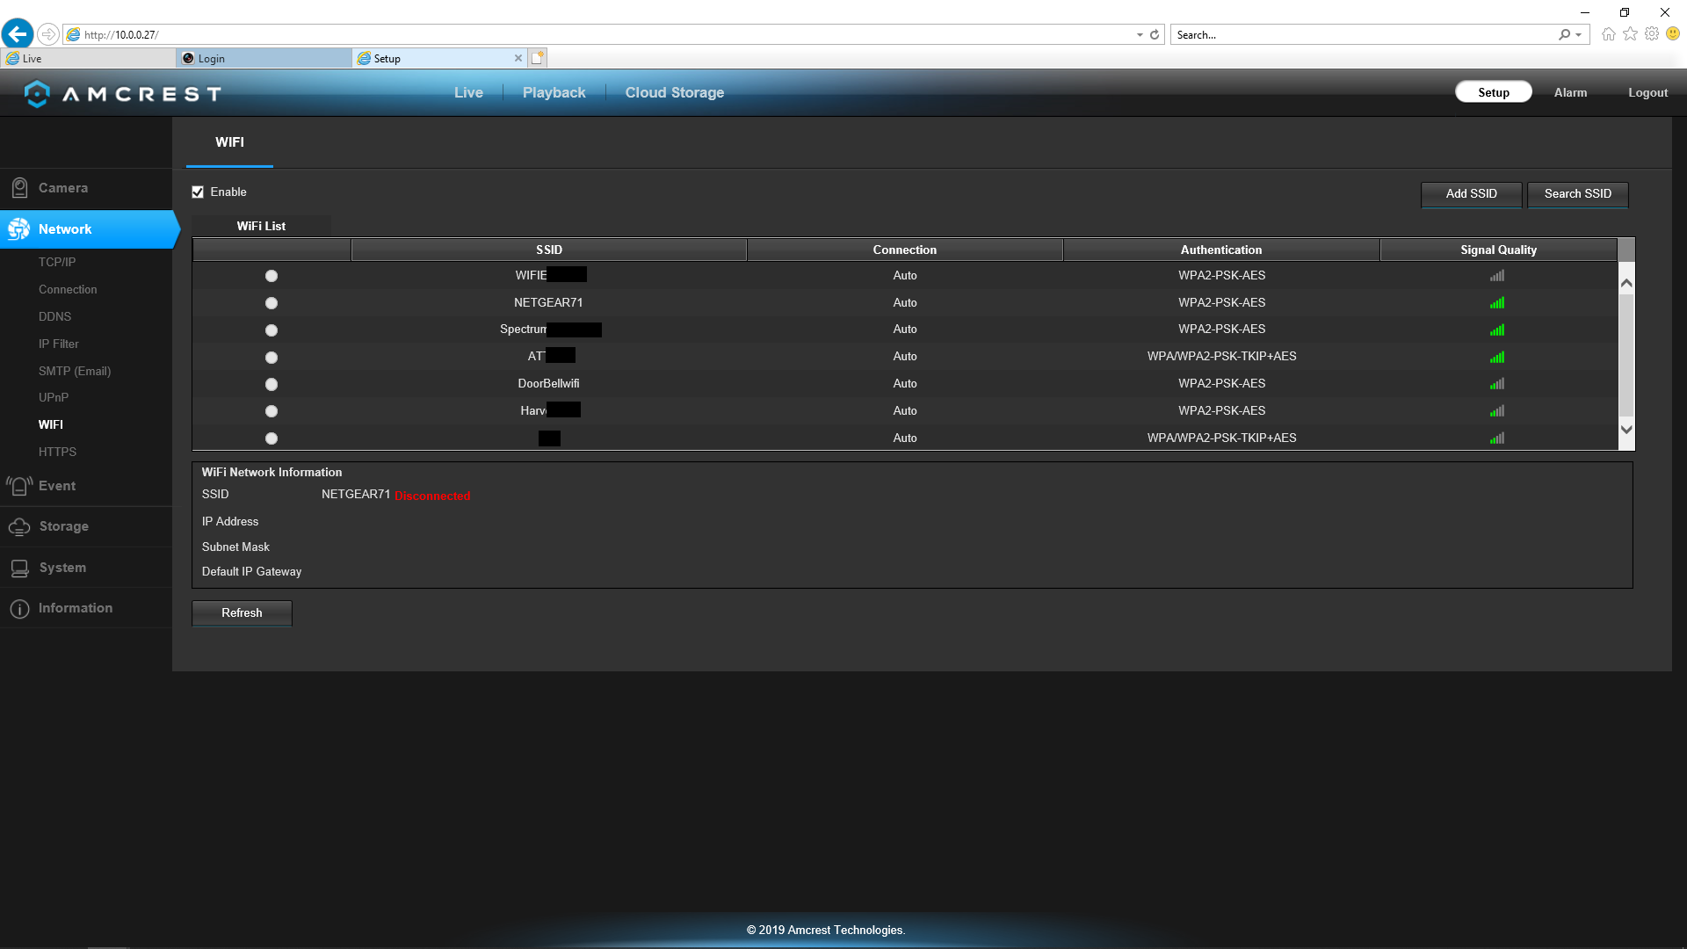Toggle the WiFi Enable checkbox
This screenshot has width=1687, height=949.
pos(198,192)
